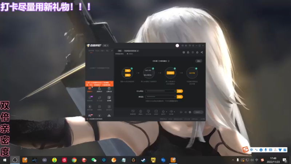Toggle the eye visibility icon in the bottom toolbar
The image size is (291, 164).
coord(186,112)
